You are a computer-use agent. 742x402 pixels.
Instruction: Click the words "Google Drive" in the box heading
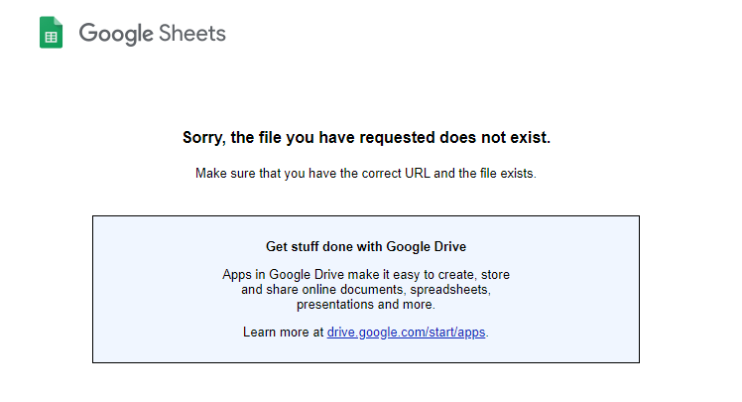point(426,246)
